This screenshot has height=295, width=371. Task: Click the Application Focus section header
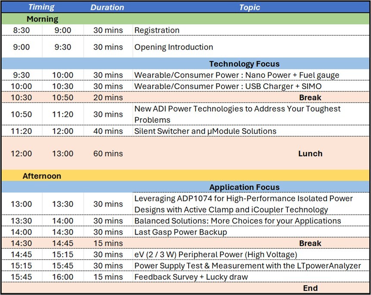click(244, 187)
